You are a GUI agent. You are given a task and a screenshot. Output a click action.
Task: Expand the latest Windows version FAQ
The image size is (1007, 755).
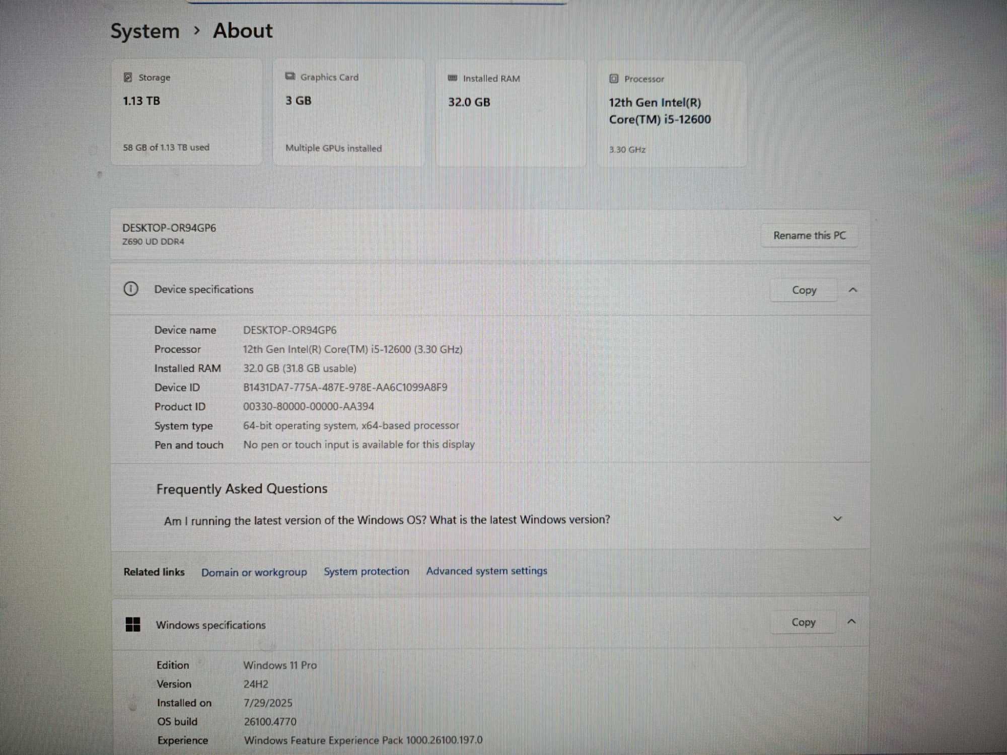(837, 518)
